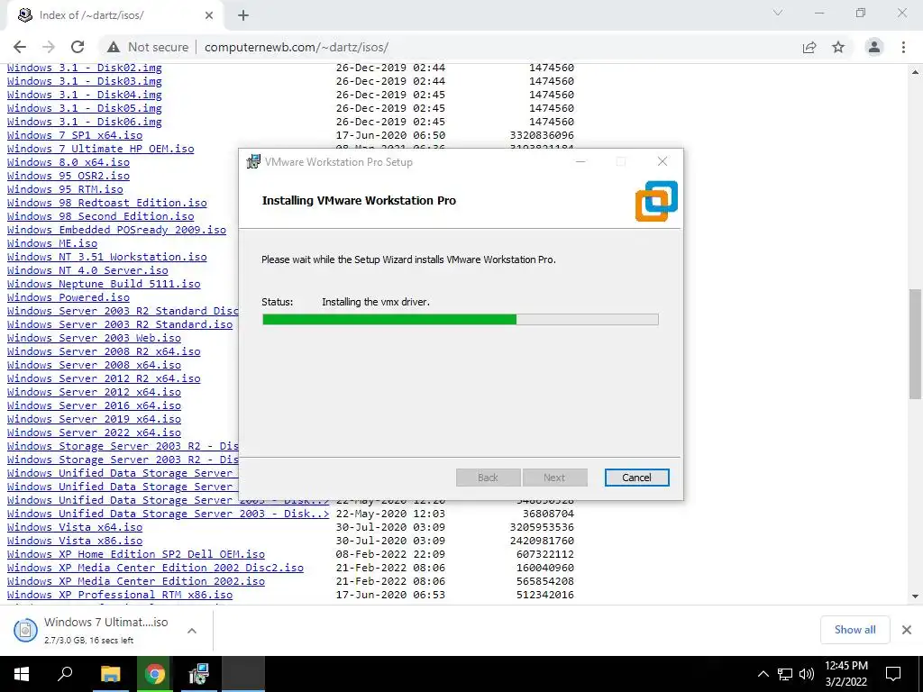The width and height of the screenshot is (923, 692).
Task: Click the VMware logo in the setup dialog
Action: click(x=656, y=201)
